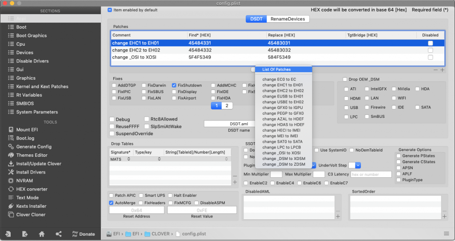The height and width of the screenshot is (241, 455).
Task: Enable Generate PStates option
Action: [399, 155]
